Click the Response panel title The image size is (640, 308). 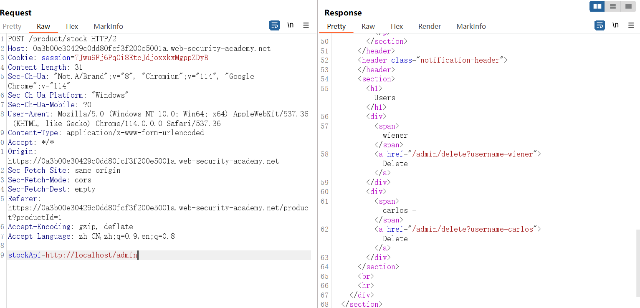pos(343,13)
